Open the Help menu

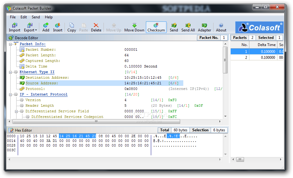tap(49, 17)
